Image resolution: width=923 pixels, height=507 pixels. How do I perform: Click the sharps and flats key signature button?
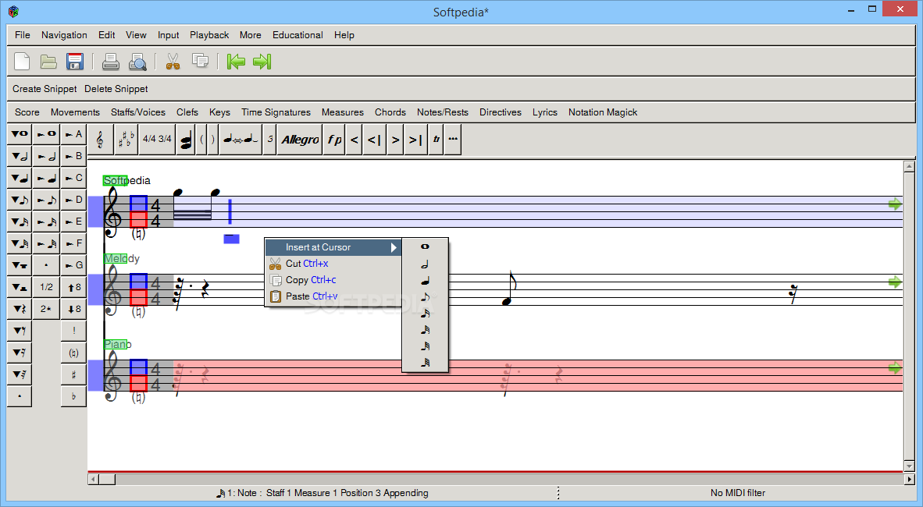click(126, 140)
